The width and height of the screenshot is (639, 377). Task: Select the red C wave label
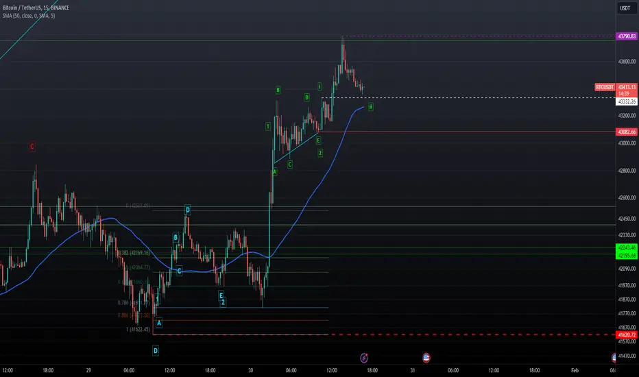click(32, 146)
